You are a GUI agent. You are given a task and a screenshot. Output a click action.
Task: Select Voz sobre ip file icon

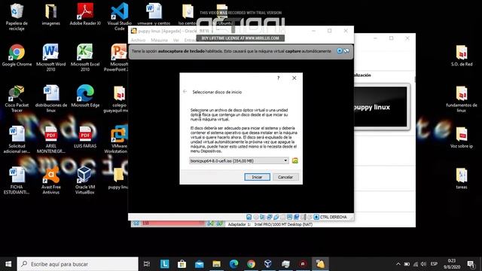point(462,137)
